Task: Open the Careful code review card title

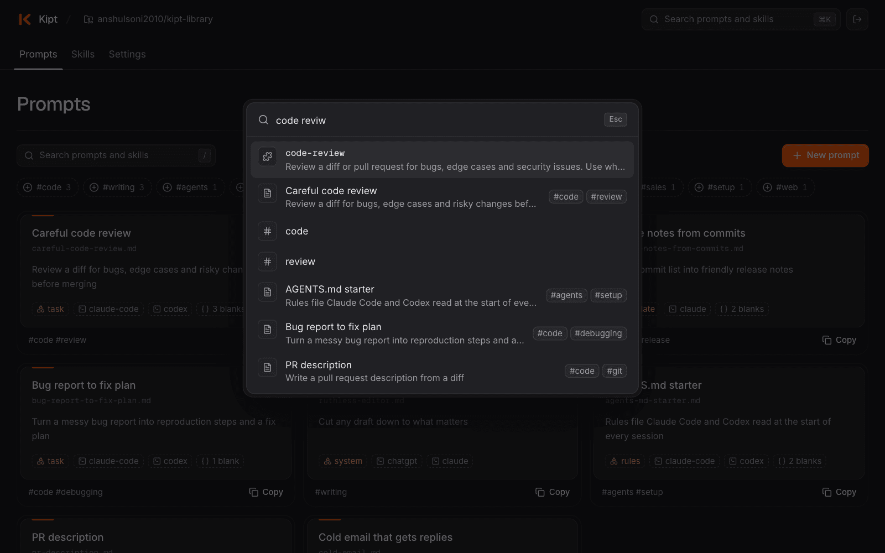Action: click(x=81, y=233)
